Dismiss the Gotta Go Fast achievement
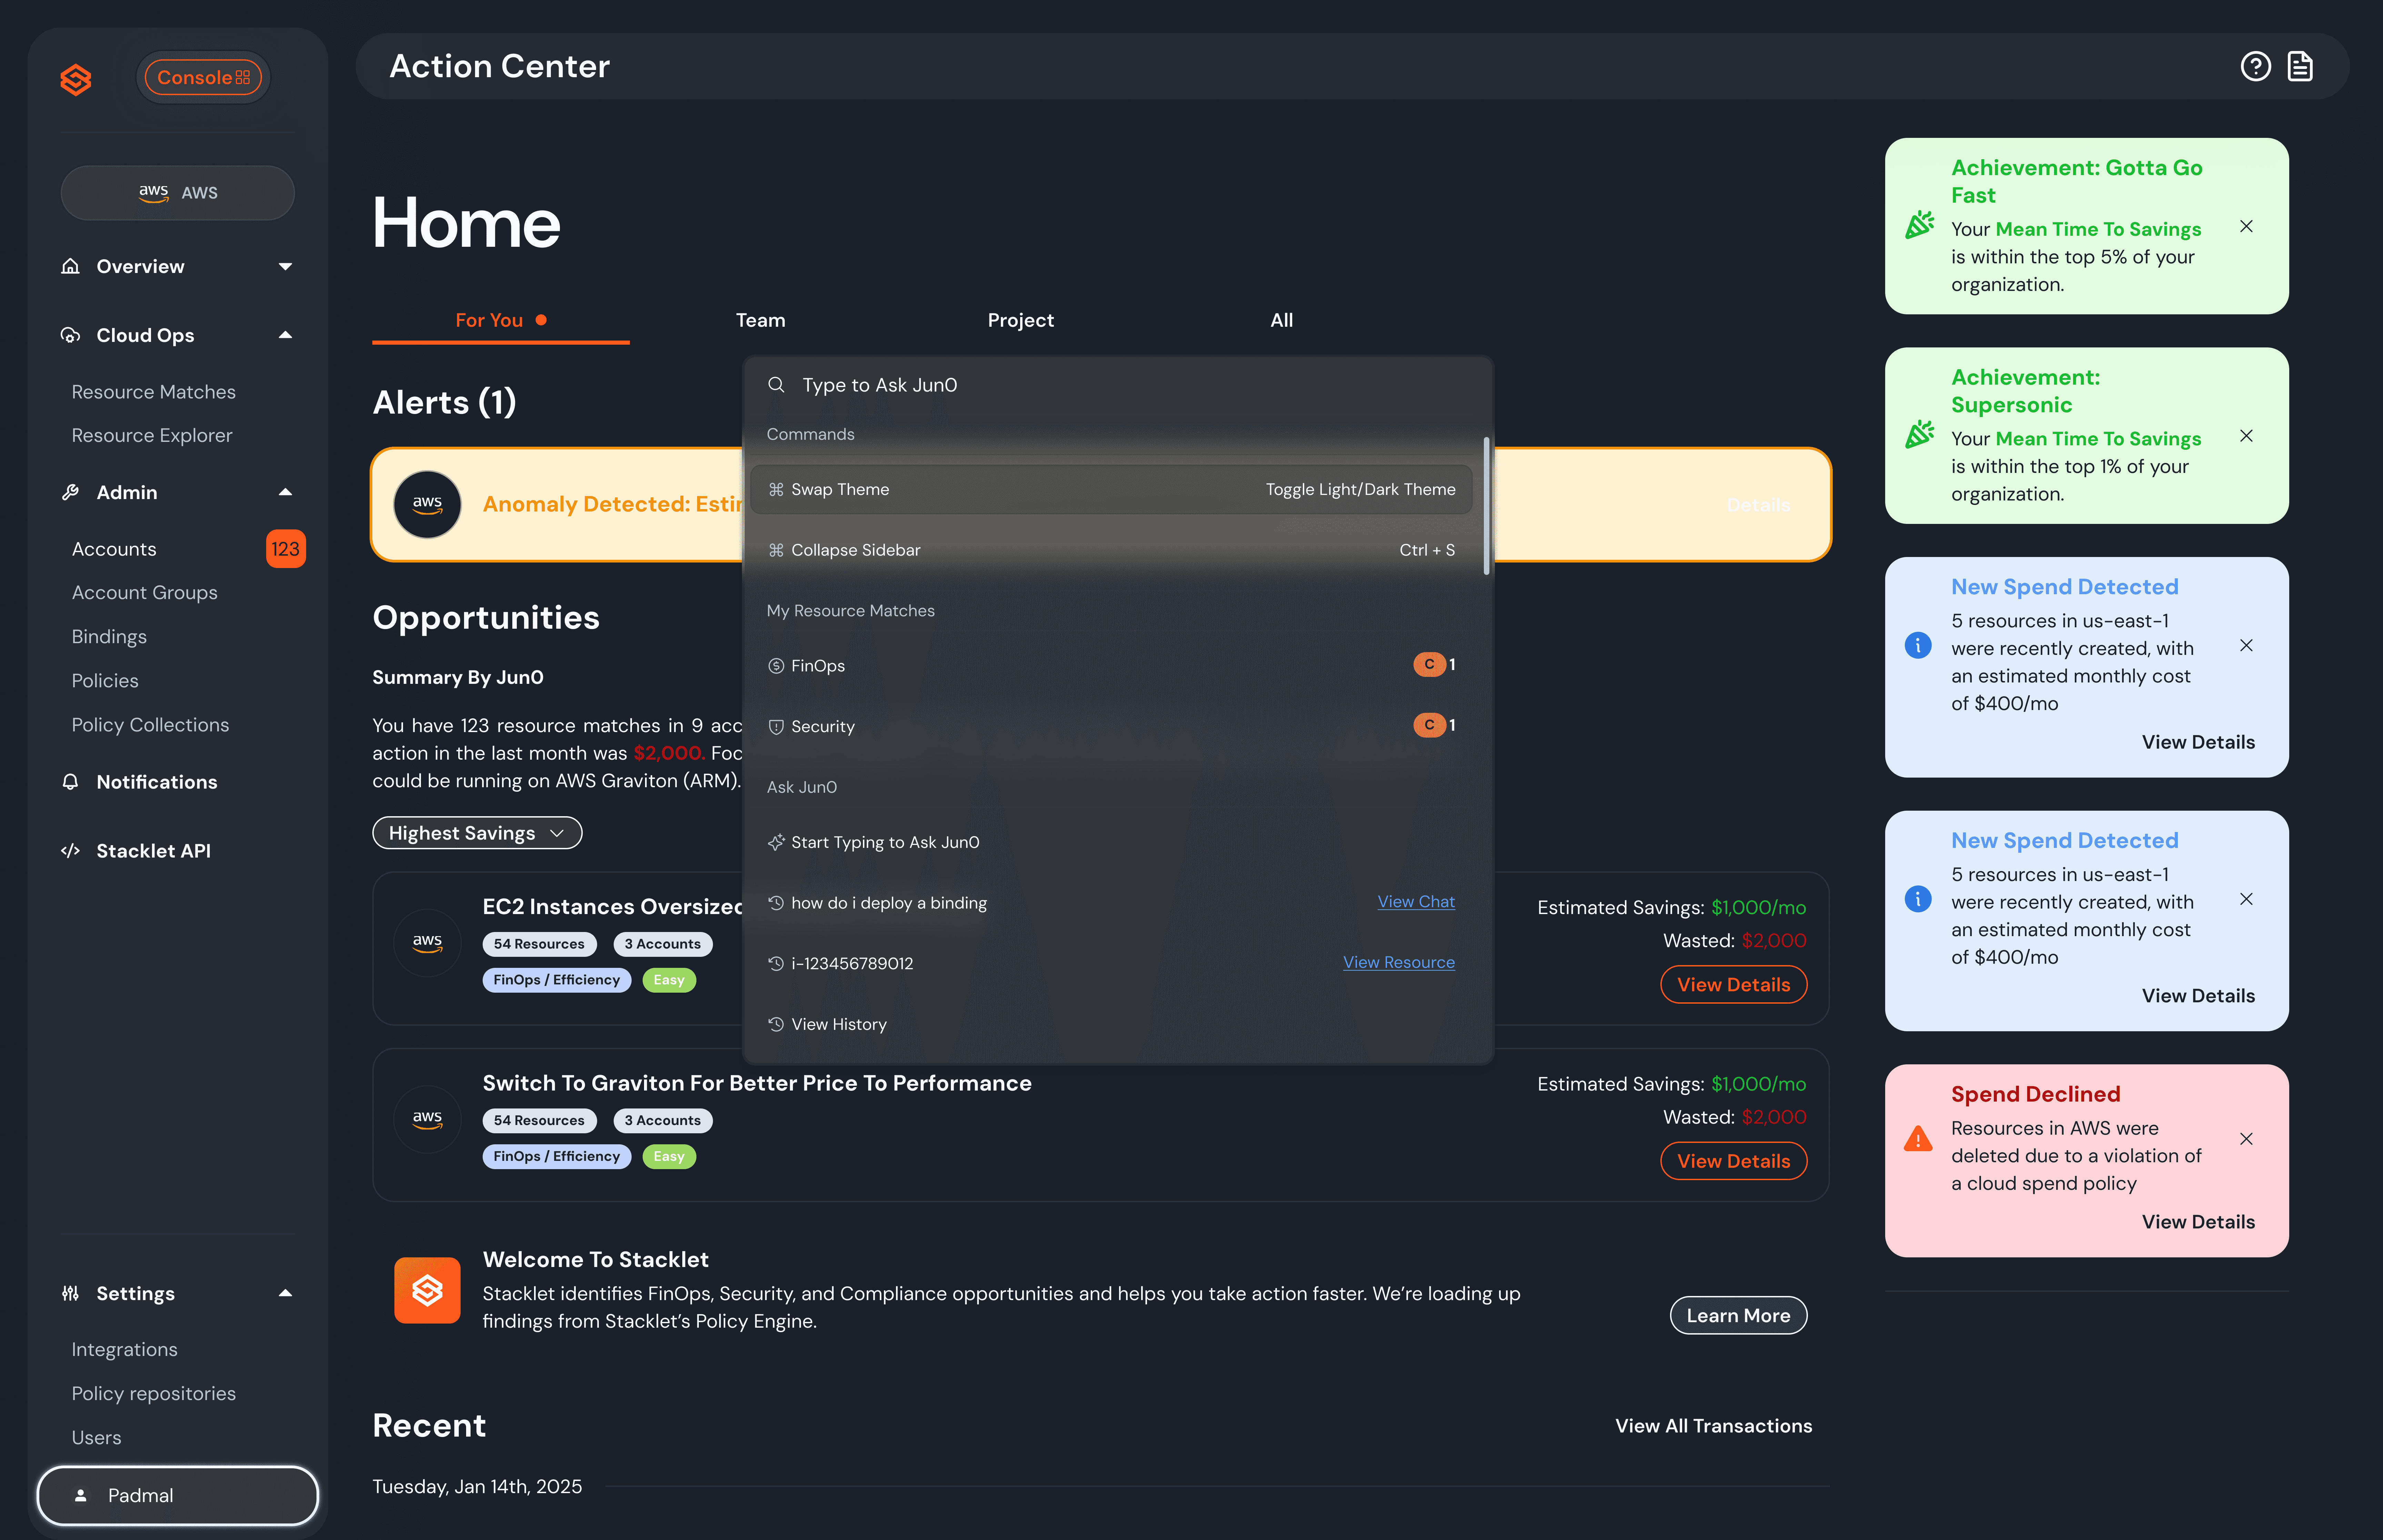2383x1540 pixels. (2246, 226)
